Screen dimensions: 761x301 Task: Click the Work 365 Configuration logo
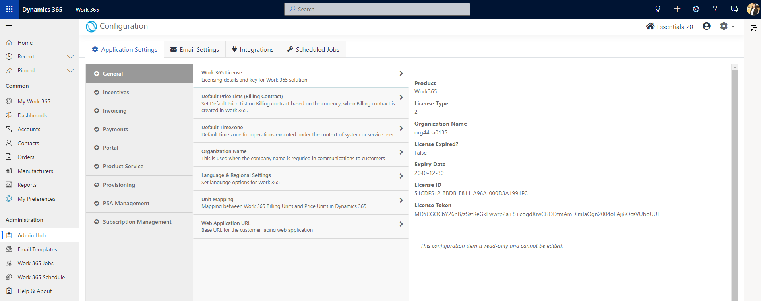click(91, 27)
